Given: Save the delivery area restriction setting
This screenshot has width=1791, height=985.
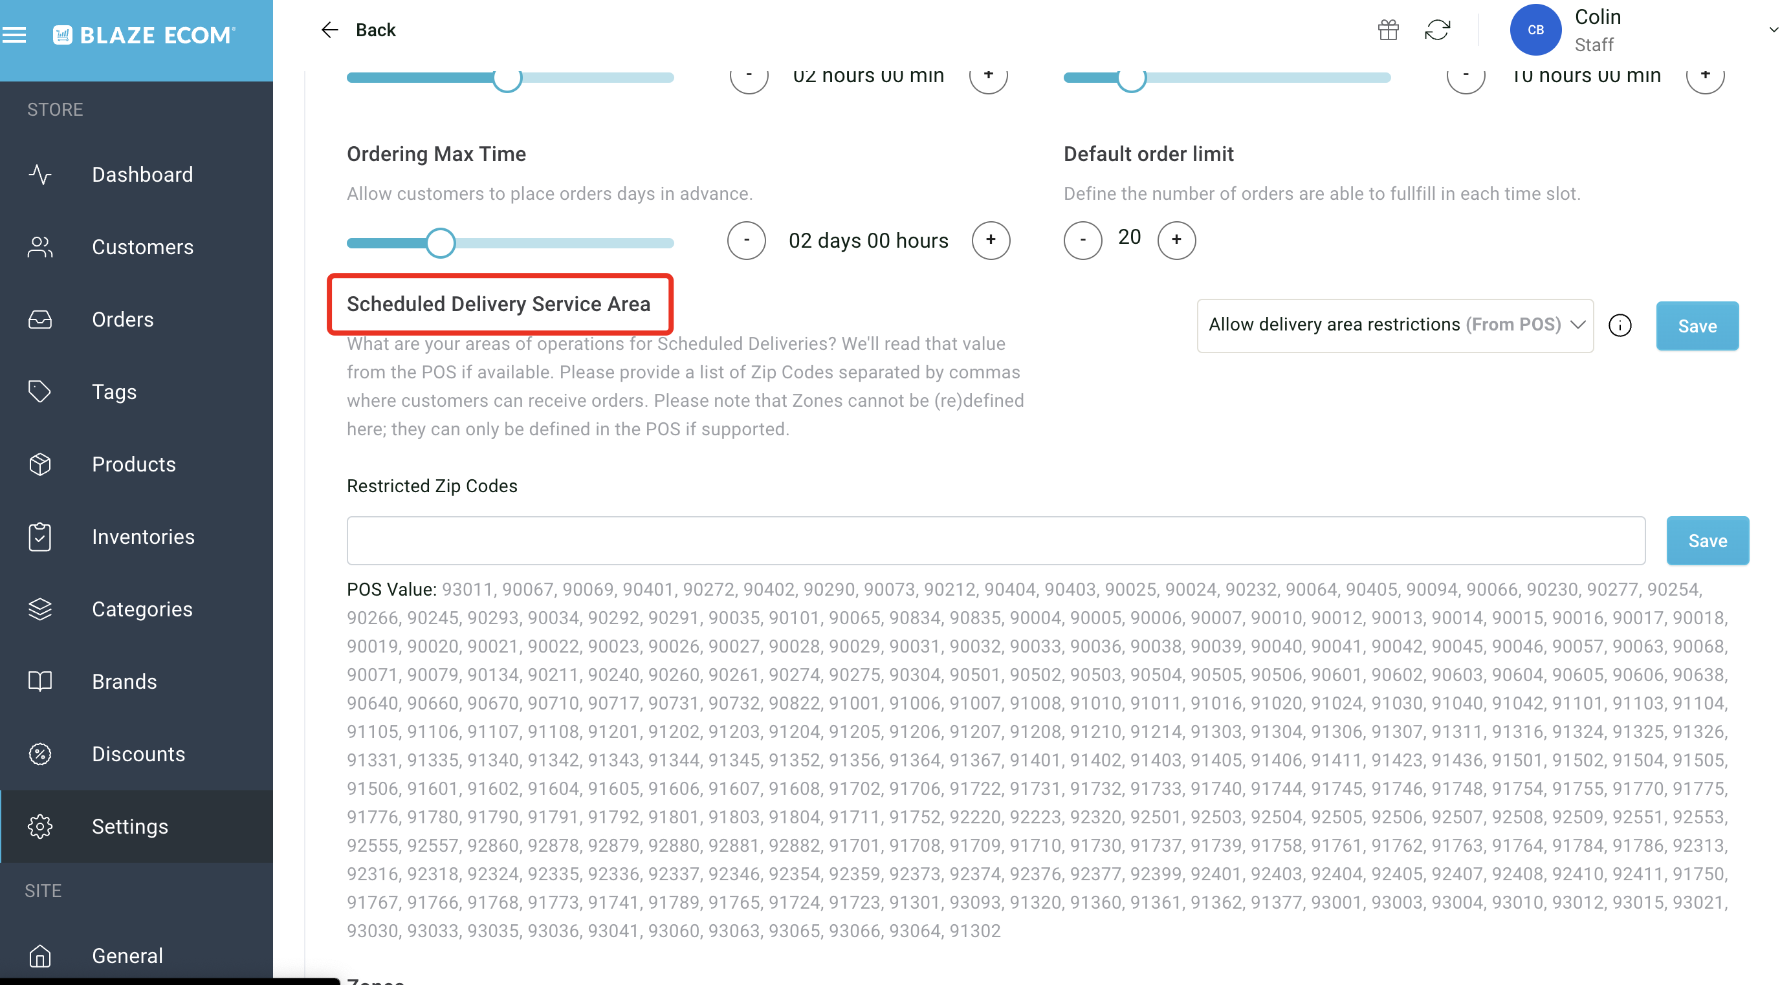Looking at the screenshot, I should point(1697,325).
